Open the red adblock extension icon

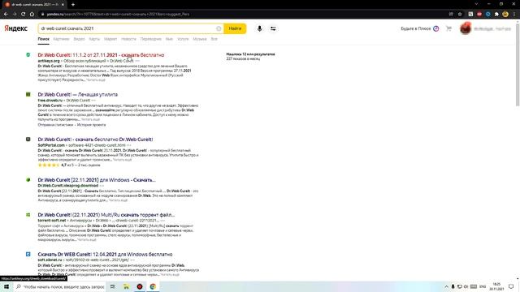pyautogui.click(x=479, y=15)
